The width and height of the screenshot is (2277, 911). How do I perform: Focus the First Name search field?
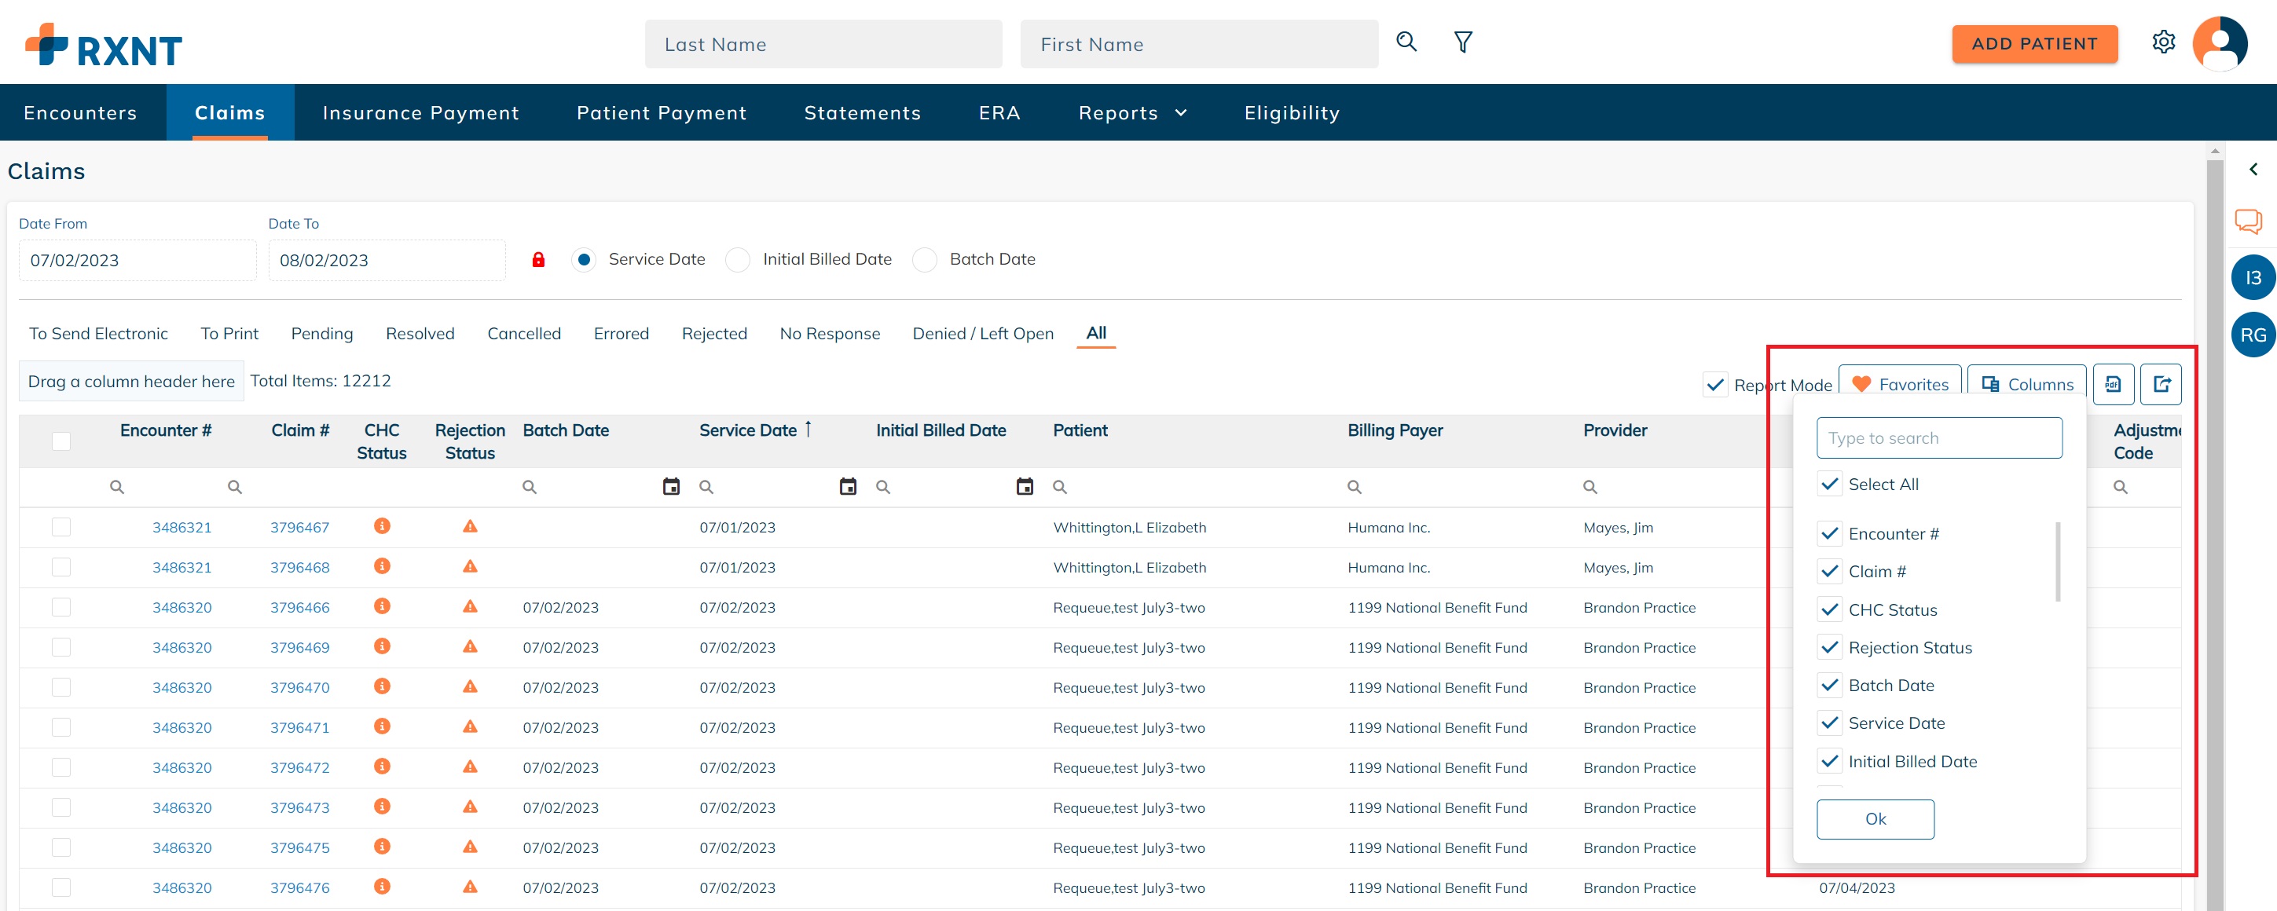(1199, 44)
